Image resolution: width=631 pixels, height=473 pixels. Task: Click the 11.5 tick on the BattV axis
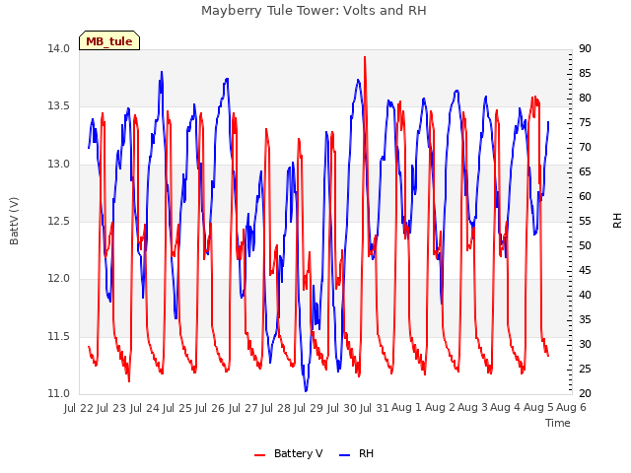pos(58,336)
